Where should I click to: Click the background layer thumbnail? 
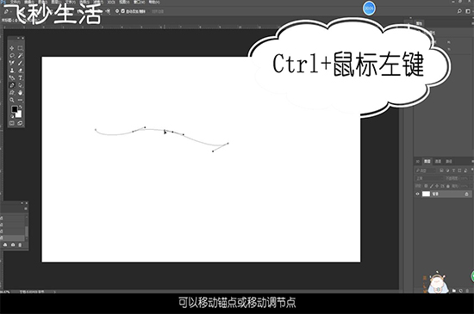coord(426,194)
